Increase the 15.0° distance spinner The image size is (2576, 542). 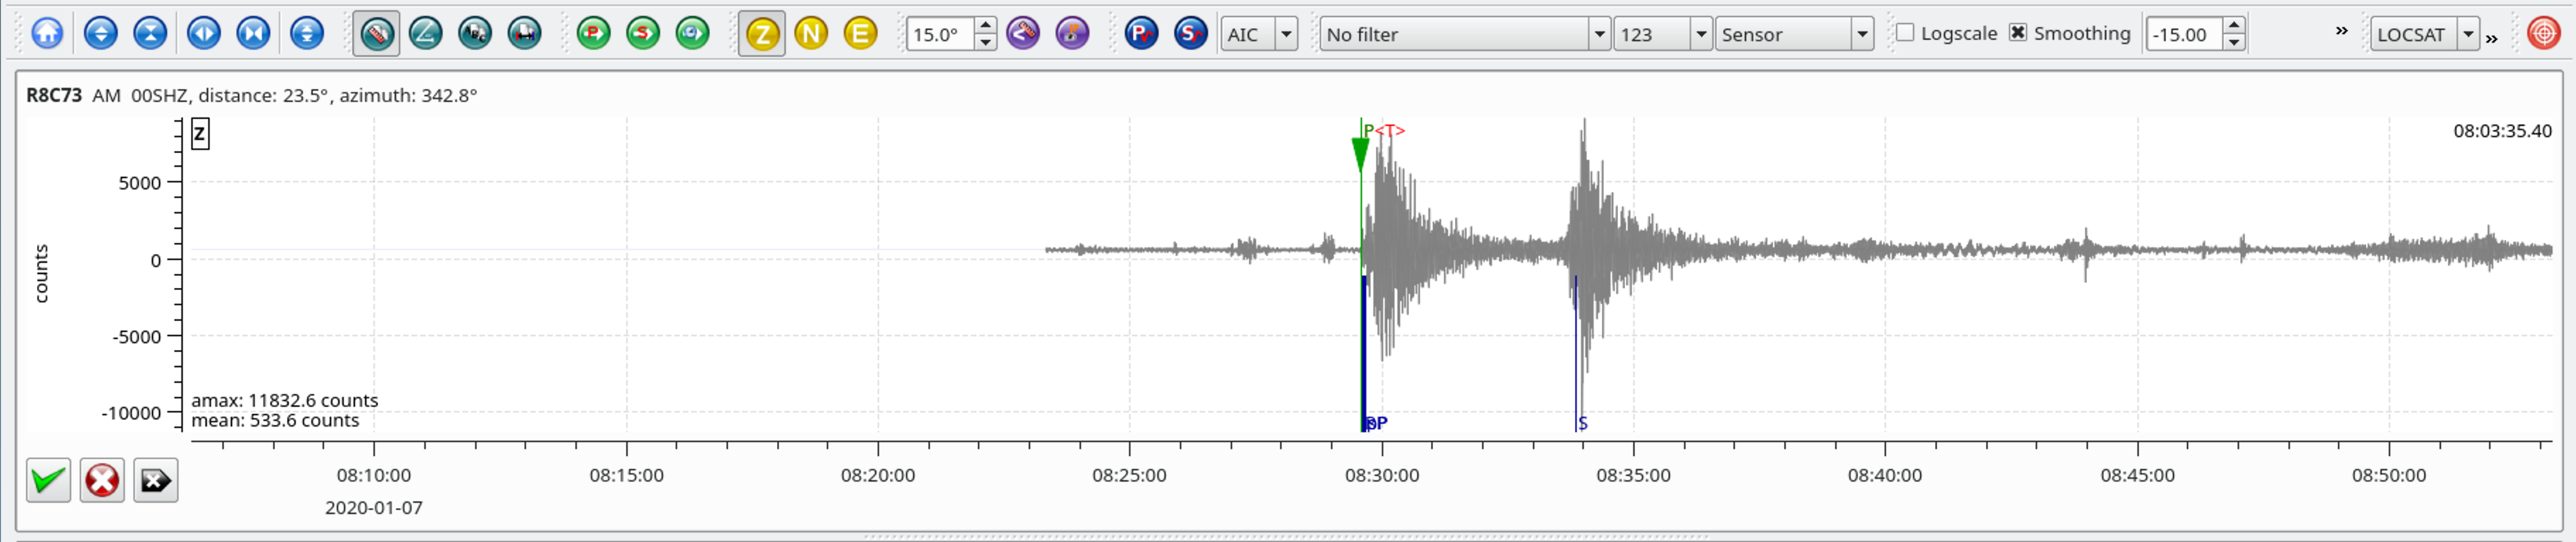(x=985, y=26)
